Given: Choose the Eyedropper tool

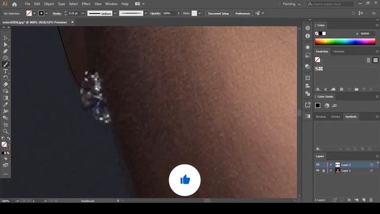Looking at the screenshot, I should pyautogui.click(x=5, y=105).
